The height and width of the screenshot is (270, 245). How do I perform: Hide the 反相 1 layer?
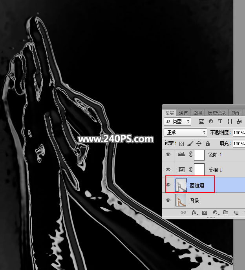pos(168,170)
